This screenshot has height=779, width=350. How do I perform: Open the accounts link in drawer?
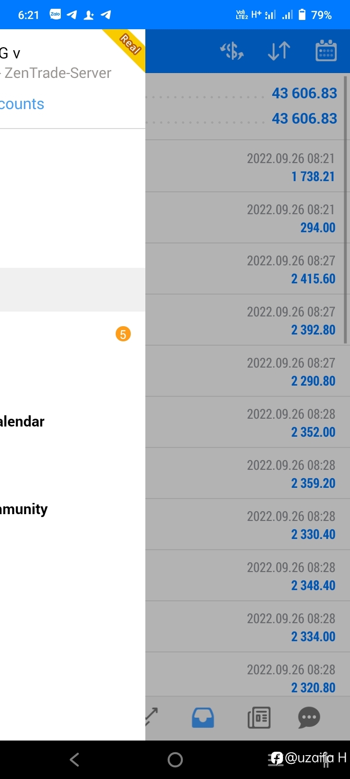(x=22, y=104)
